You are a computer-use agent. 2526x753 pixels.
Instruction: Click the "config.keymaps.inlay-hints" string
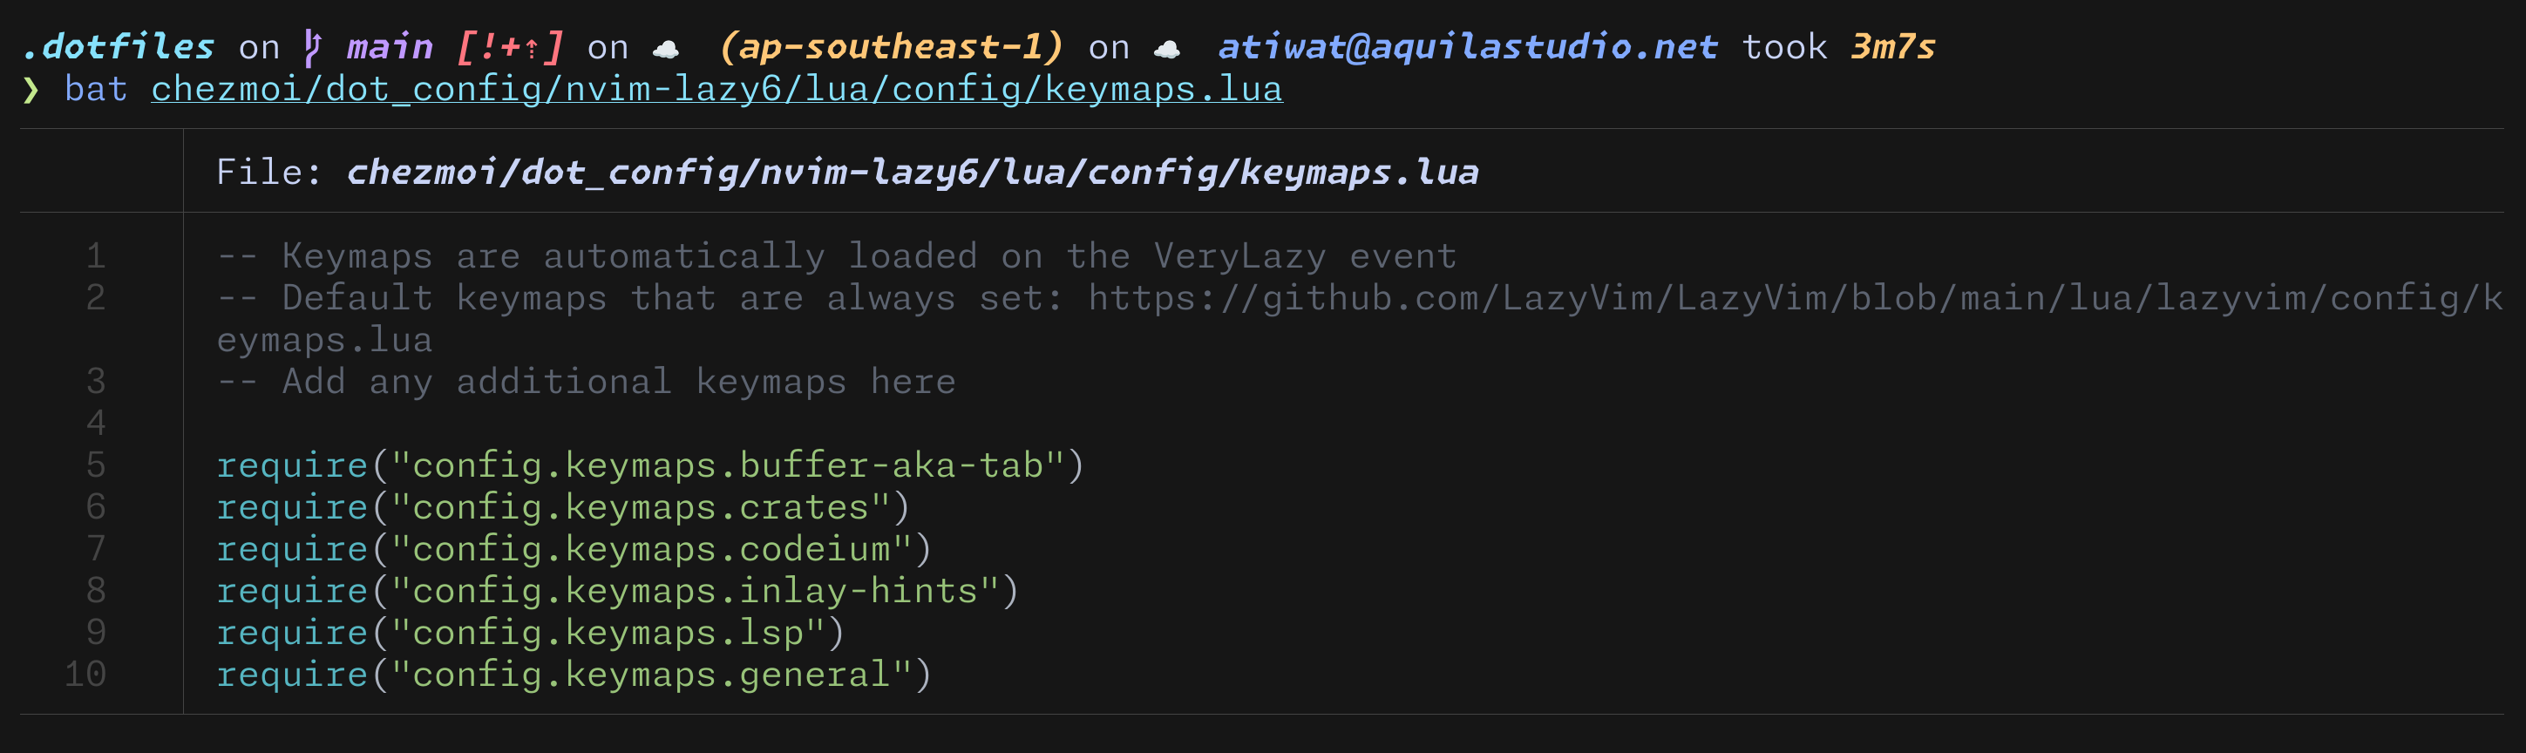[696, 590]
